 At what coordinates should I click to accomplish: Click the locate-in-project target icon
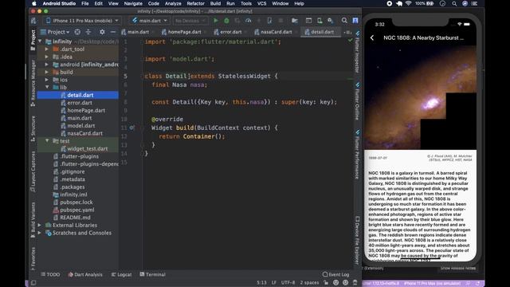pyautogui.click(x=77, y=32)
